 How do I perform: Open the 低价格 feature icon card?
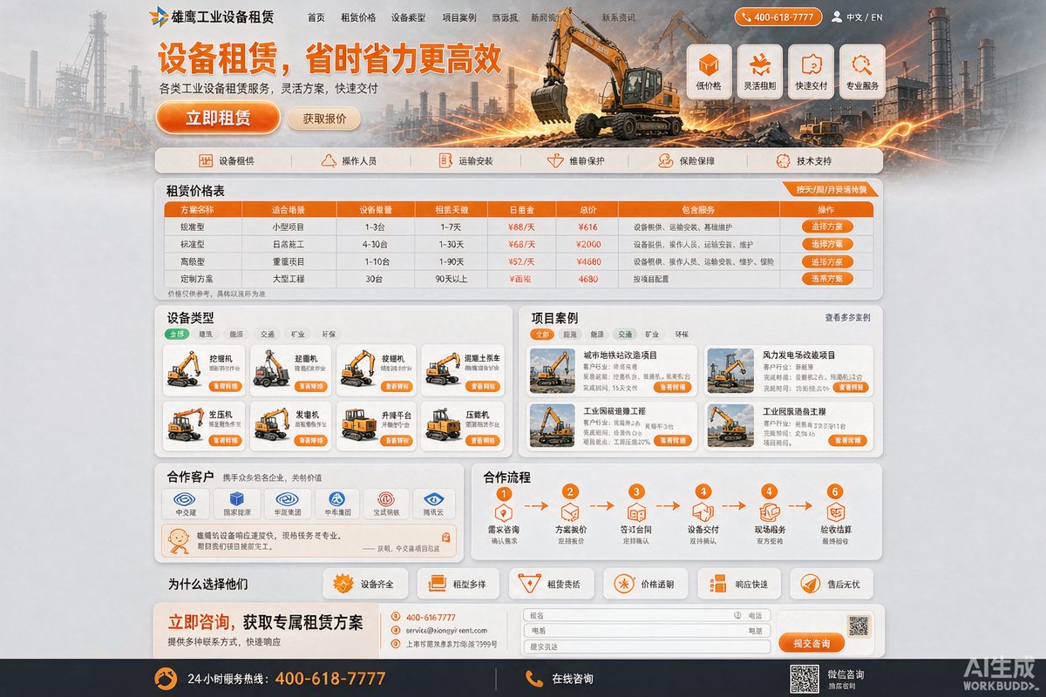click(709, 70)
